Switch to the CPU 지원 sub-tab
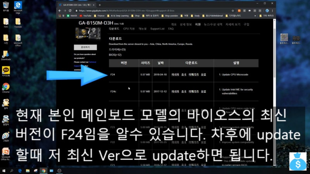Viewport: 310px width, 174px height. (129, 29)
